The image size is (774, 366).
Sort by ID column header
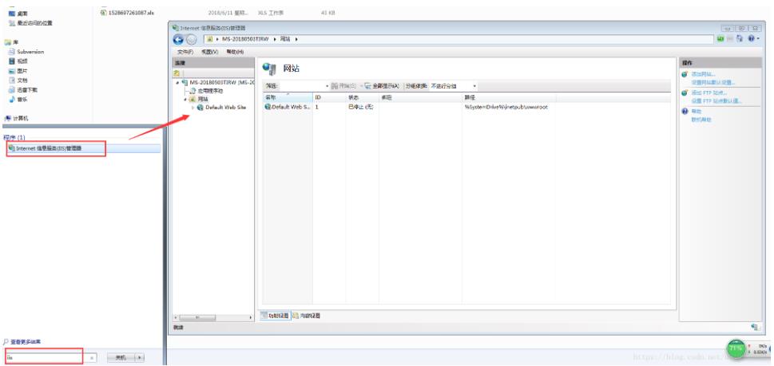click(329, 97)
